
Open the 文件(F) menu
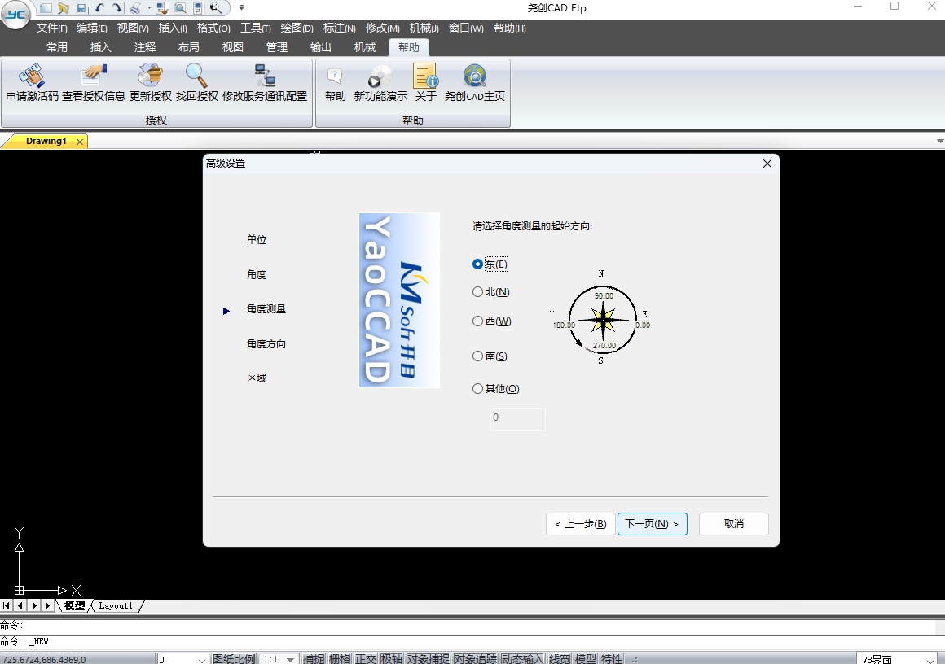point(51,28)
